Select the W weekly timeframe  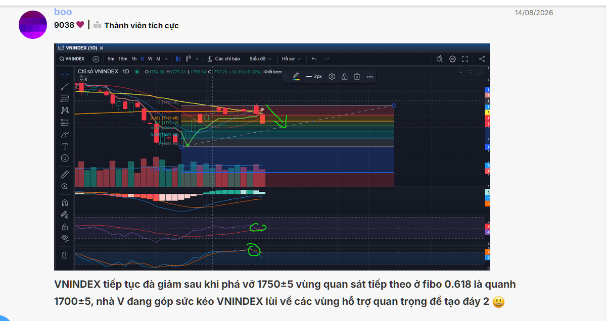coord(150,59)
